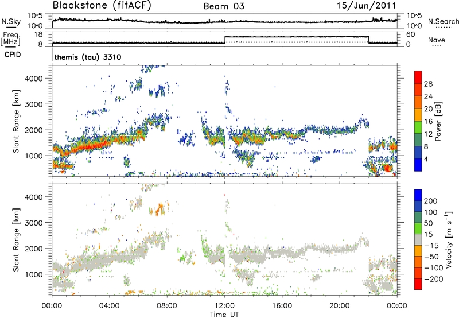This screenshot has width=459, height=318.
Task: Click the '08:00' time axis tick
Action: tap(167, 306)
